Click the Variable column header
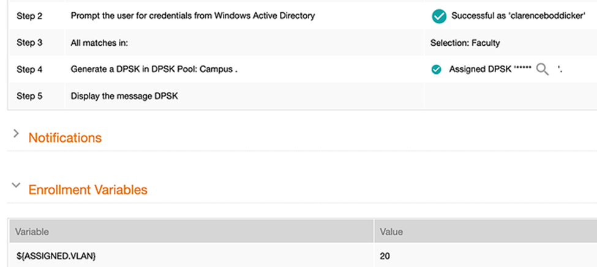 tap(32, 232)
